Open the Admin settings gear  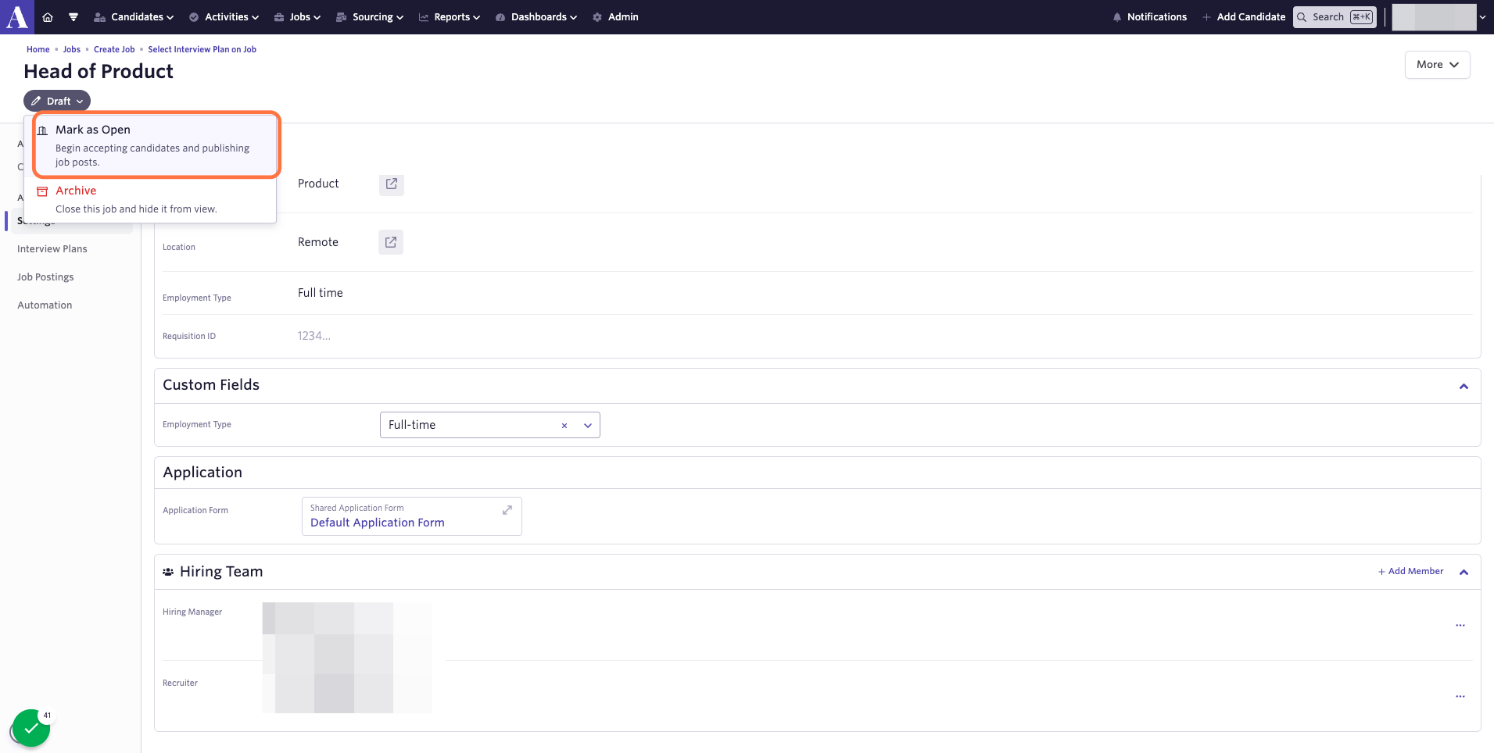(x=615, y=17)
